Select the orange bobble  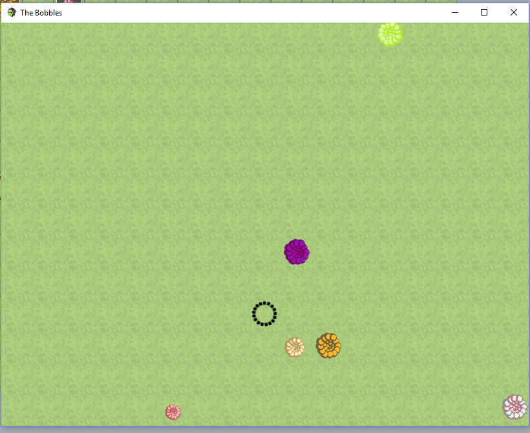click(x=328, y=346)
